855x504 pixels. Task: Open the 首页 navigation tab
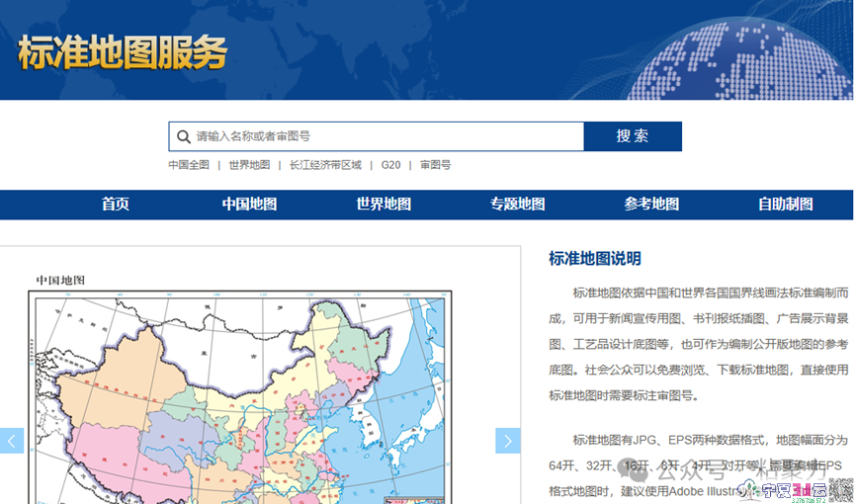116,205
